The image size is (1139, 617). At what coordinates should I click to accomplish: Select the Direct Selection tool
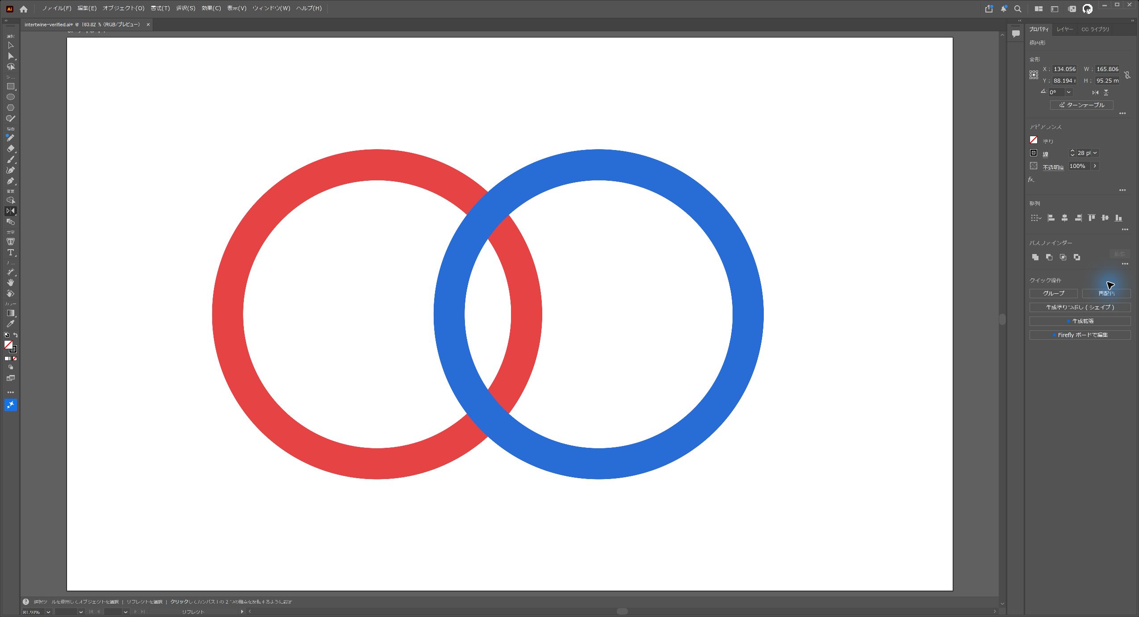point(11,56)
